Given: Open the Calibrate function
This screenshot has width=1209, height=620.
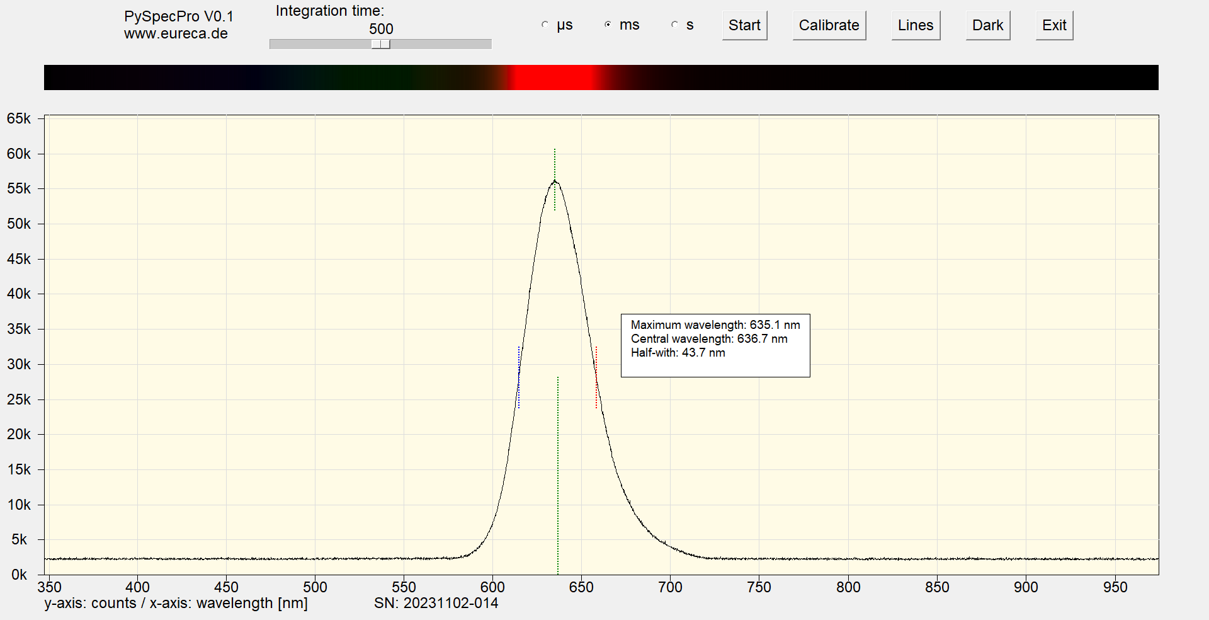Looking at the screenshot, I should pyautogui.click(x=829, y=25).
